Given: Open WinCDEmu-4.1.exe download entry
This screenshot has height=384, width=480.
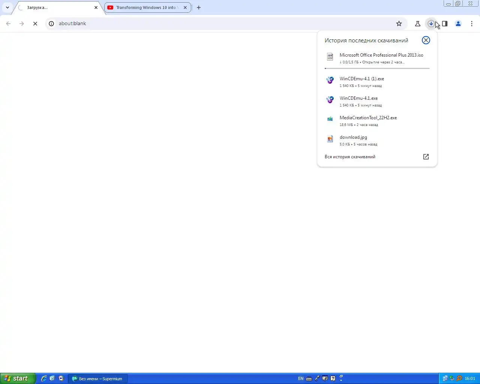Looking at the screenshot, I should pyautogui.click(x=377, y=101).
